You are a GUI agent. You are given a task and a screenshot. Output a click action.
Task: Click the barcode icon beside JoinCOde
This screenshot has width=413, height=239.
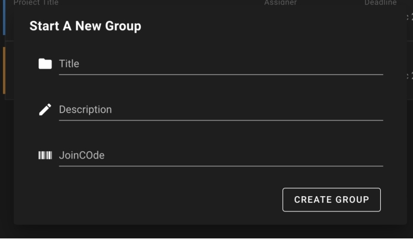(45, 156)
